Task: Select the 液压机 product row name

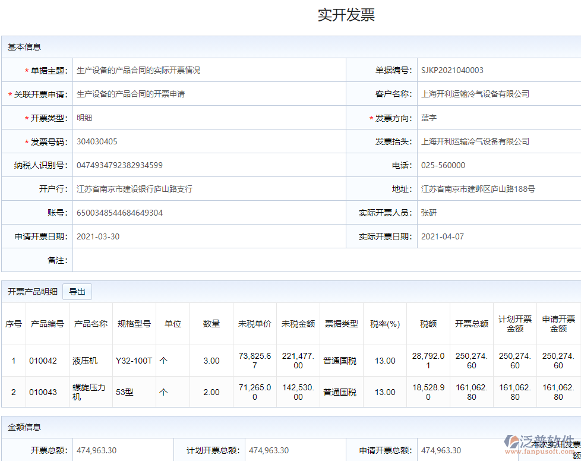Action: click(85, 361)
